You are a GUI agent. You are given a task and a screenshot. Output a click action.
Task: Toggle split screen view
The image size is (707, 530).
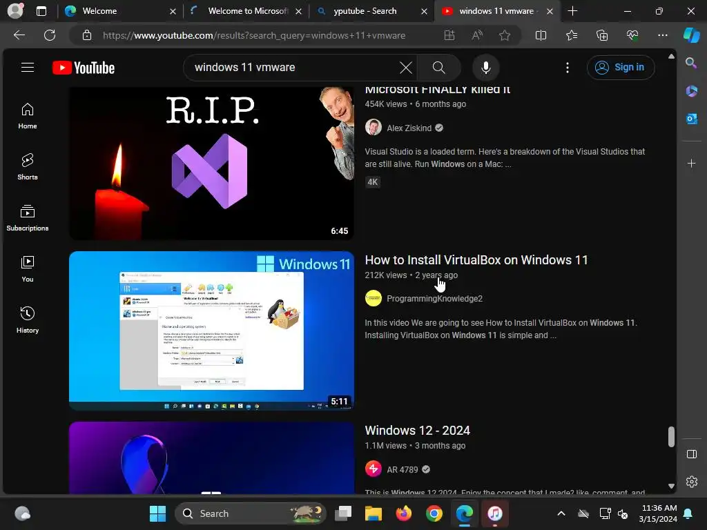point(541,35)
